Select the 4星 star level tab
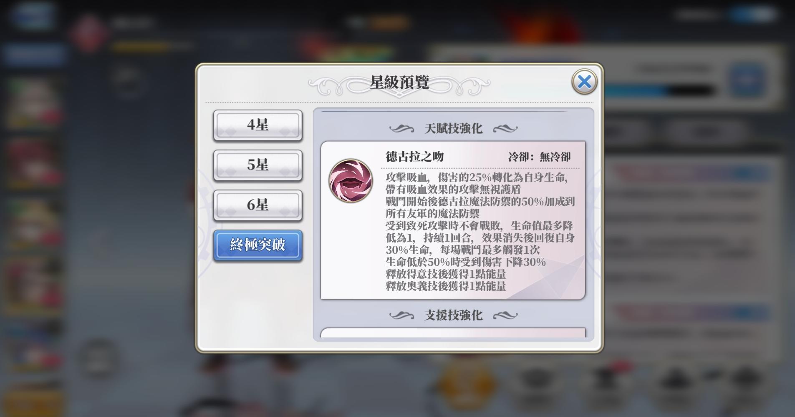This screenshot has width=795, height=417. (257, 125)
